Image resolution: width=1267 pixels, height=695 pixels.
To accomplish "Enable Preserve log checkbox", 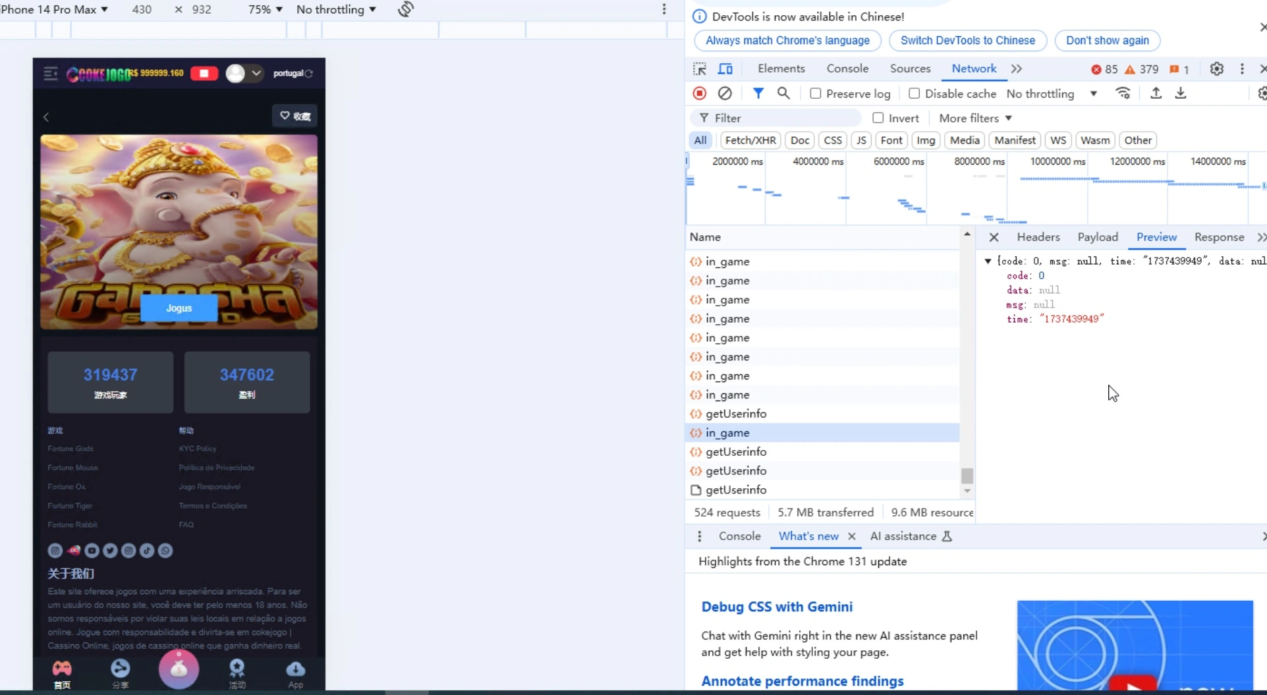I will click(x=816, y=94).
